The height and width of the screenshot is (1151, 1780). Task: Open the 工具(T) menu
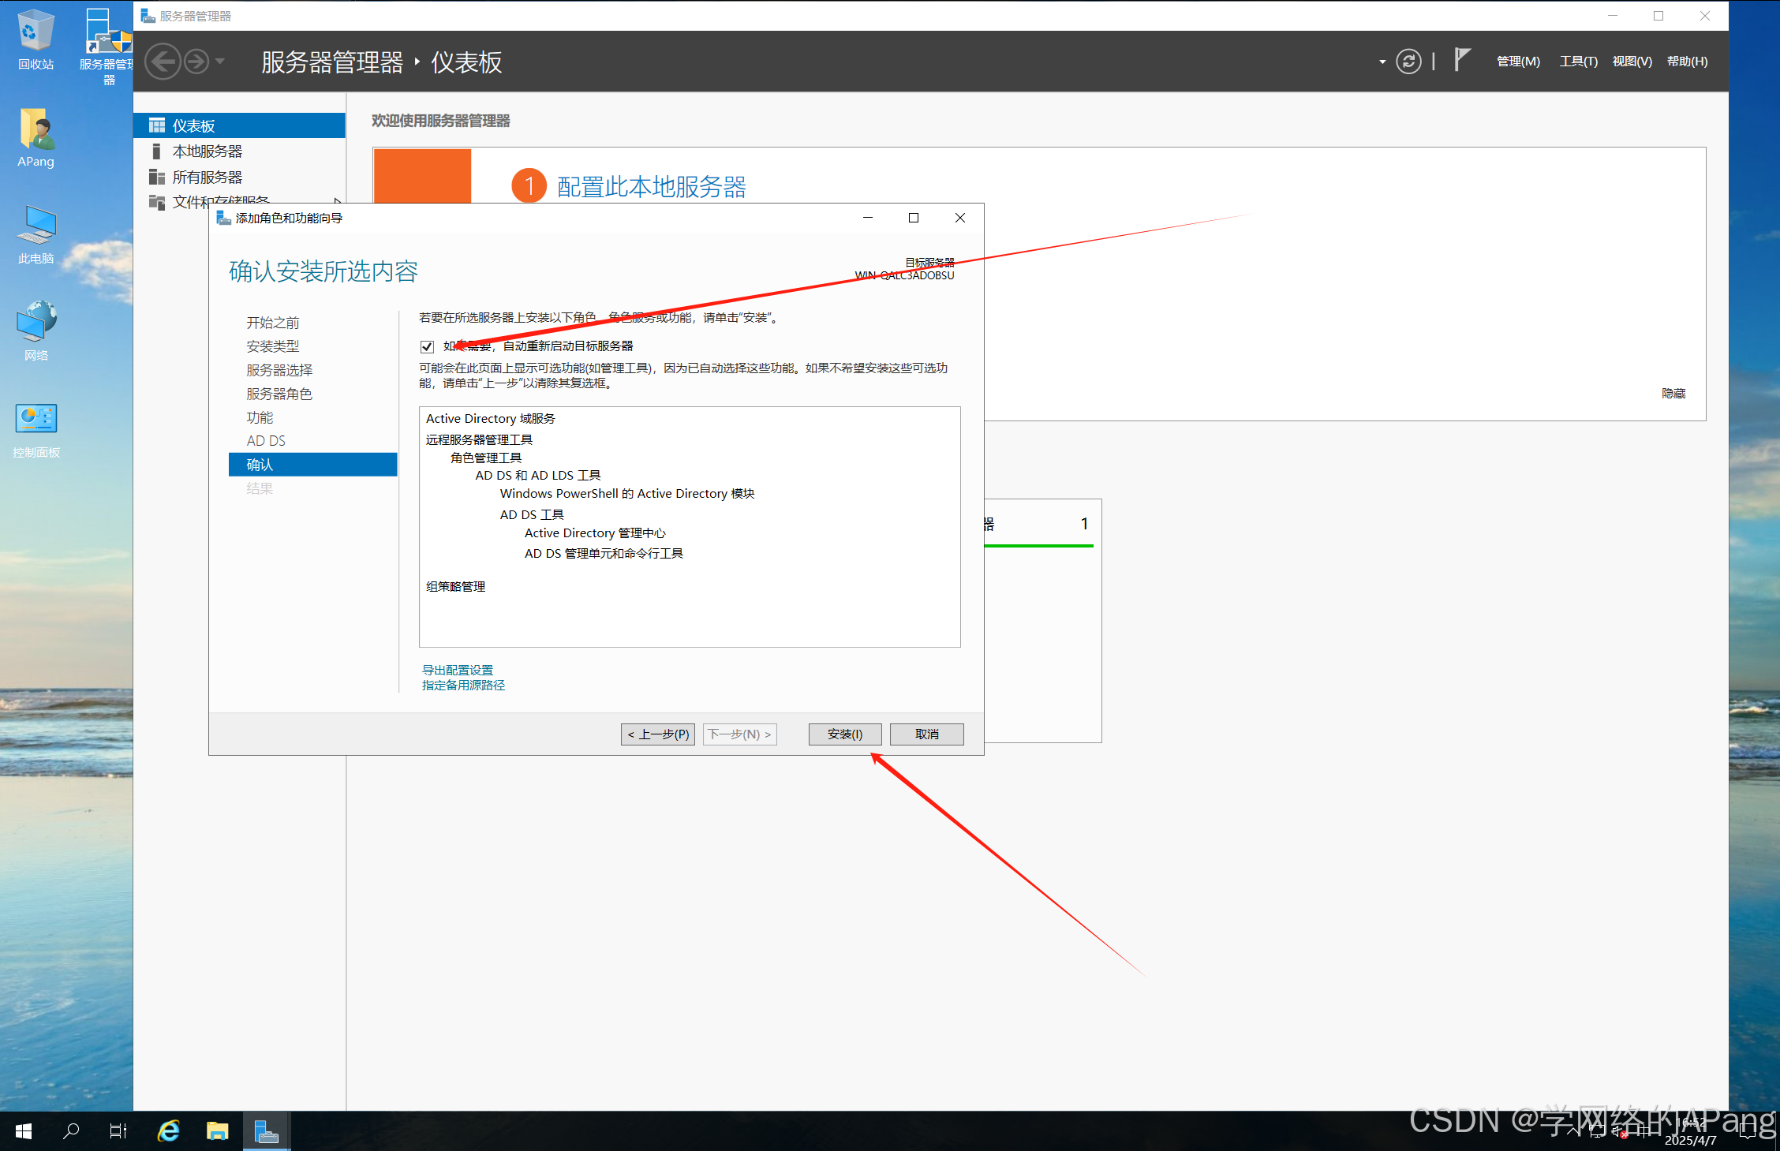[x=1578, y=62]
